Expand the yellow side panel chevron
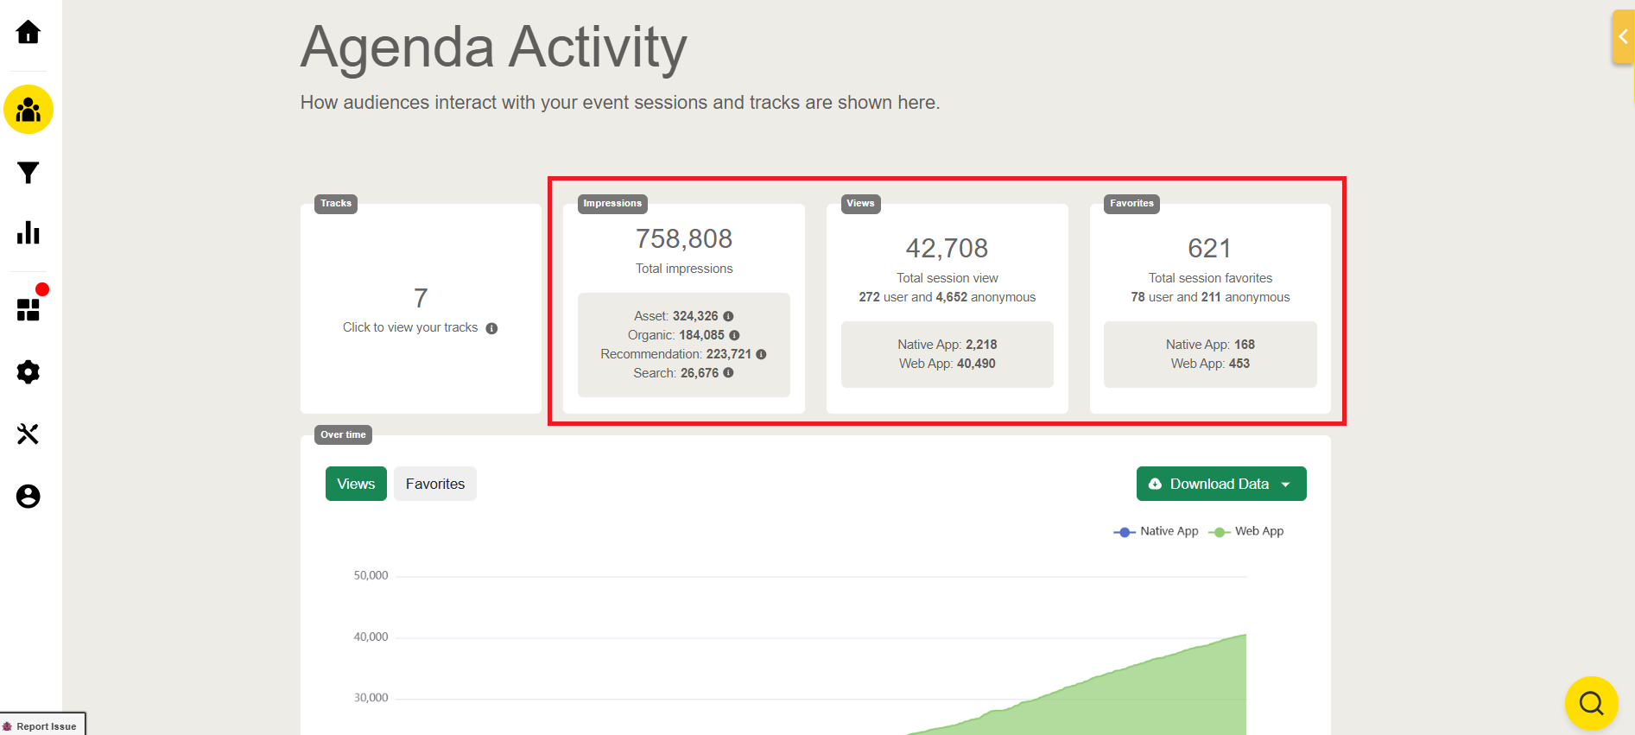The height and width of the screenshot is (735, 1635). point(1623,36)
